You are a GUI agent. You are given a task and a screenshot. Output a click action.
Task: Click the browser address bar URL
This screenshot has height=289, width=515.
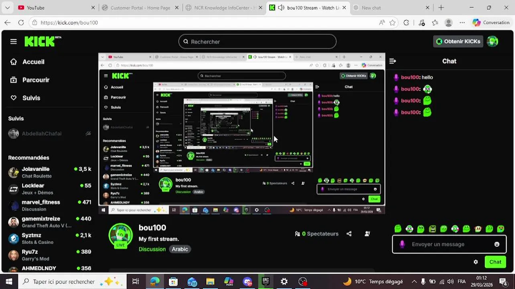click(x=69, y=22)
